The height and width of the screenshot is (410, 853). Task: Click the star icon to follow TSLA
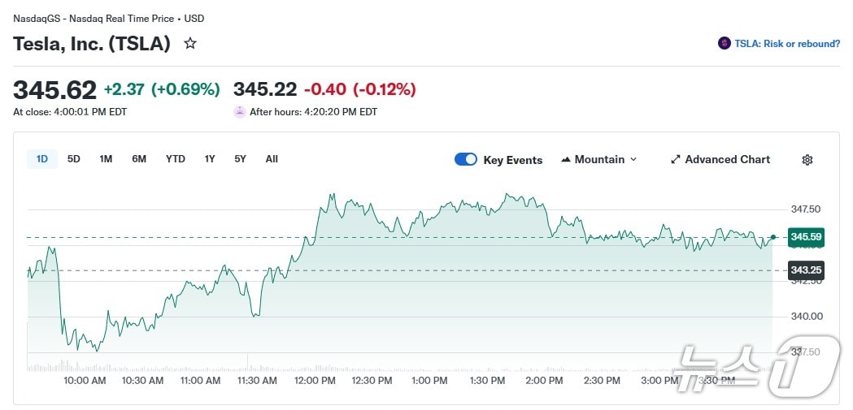coord(190,43)
